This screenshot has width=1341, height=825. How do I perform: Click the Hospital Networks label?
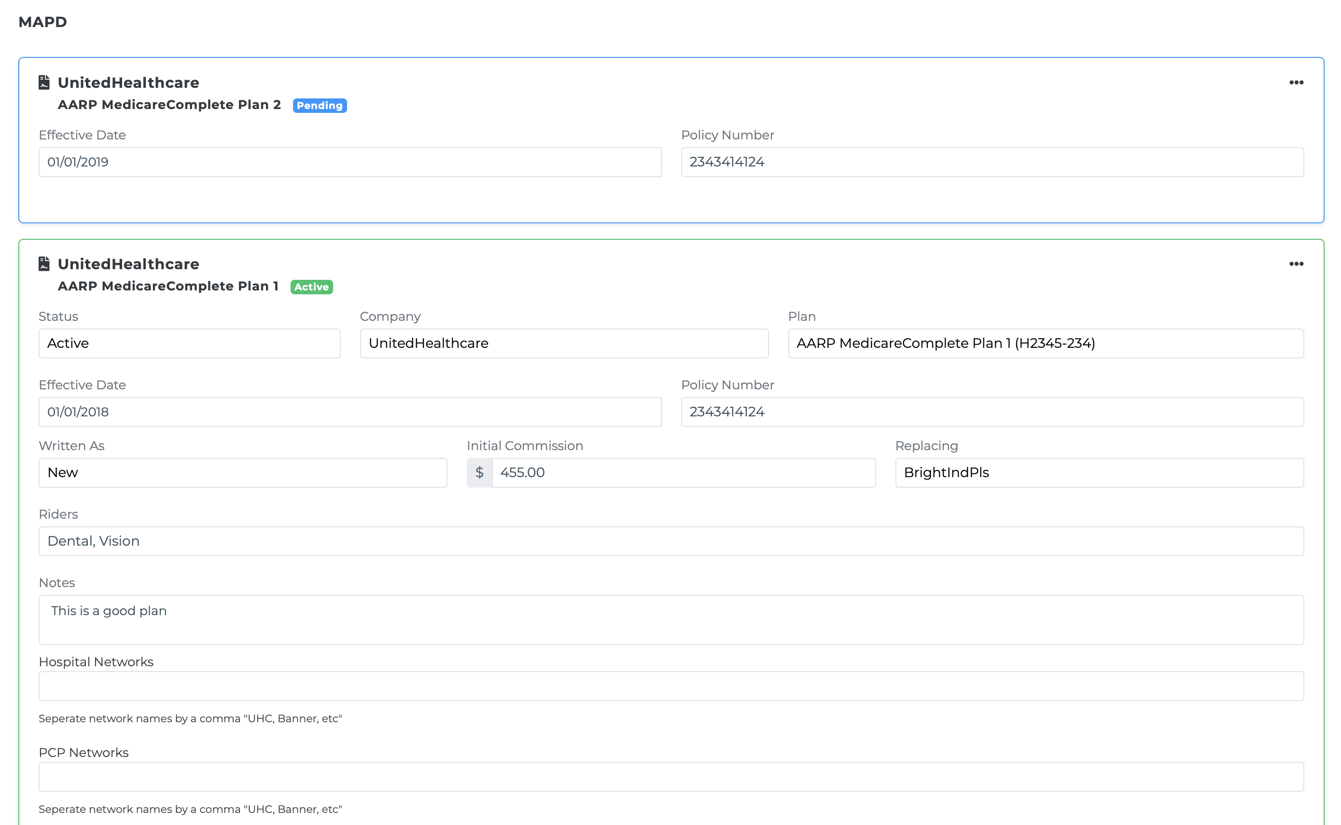(96, 662)
